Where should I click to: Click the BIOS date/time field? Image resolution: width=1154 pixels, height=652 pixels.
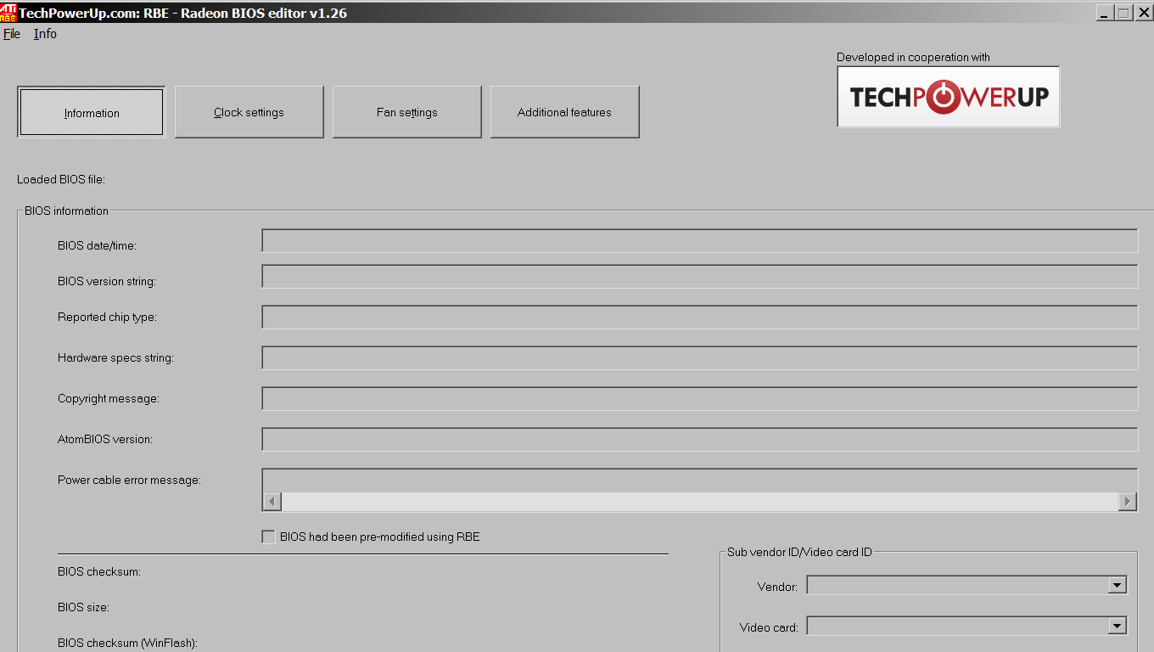tap(699, 241)
